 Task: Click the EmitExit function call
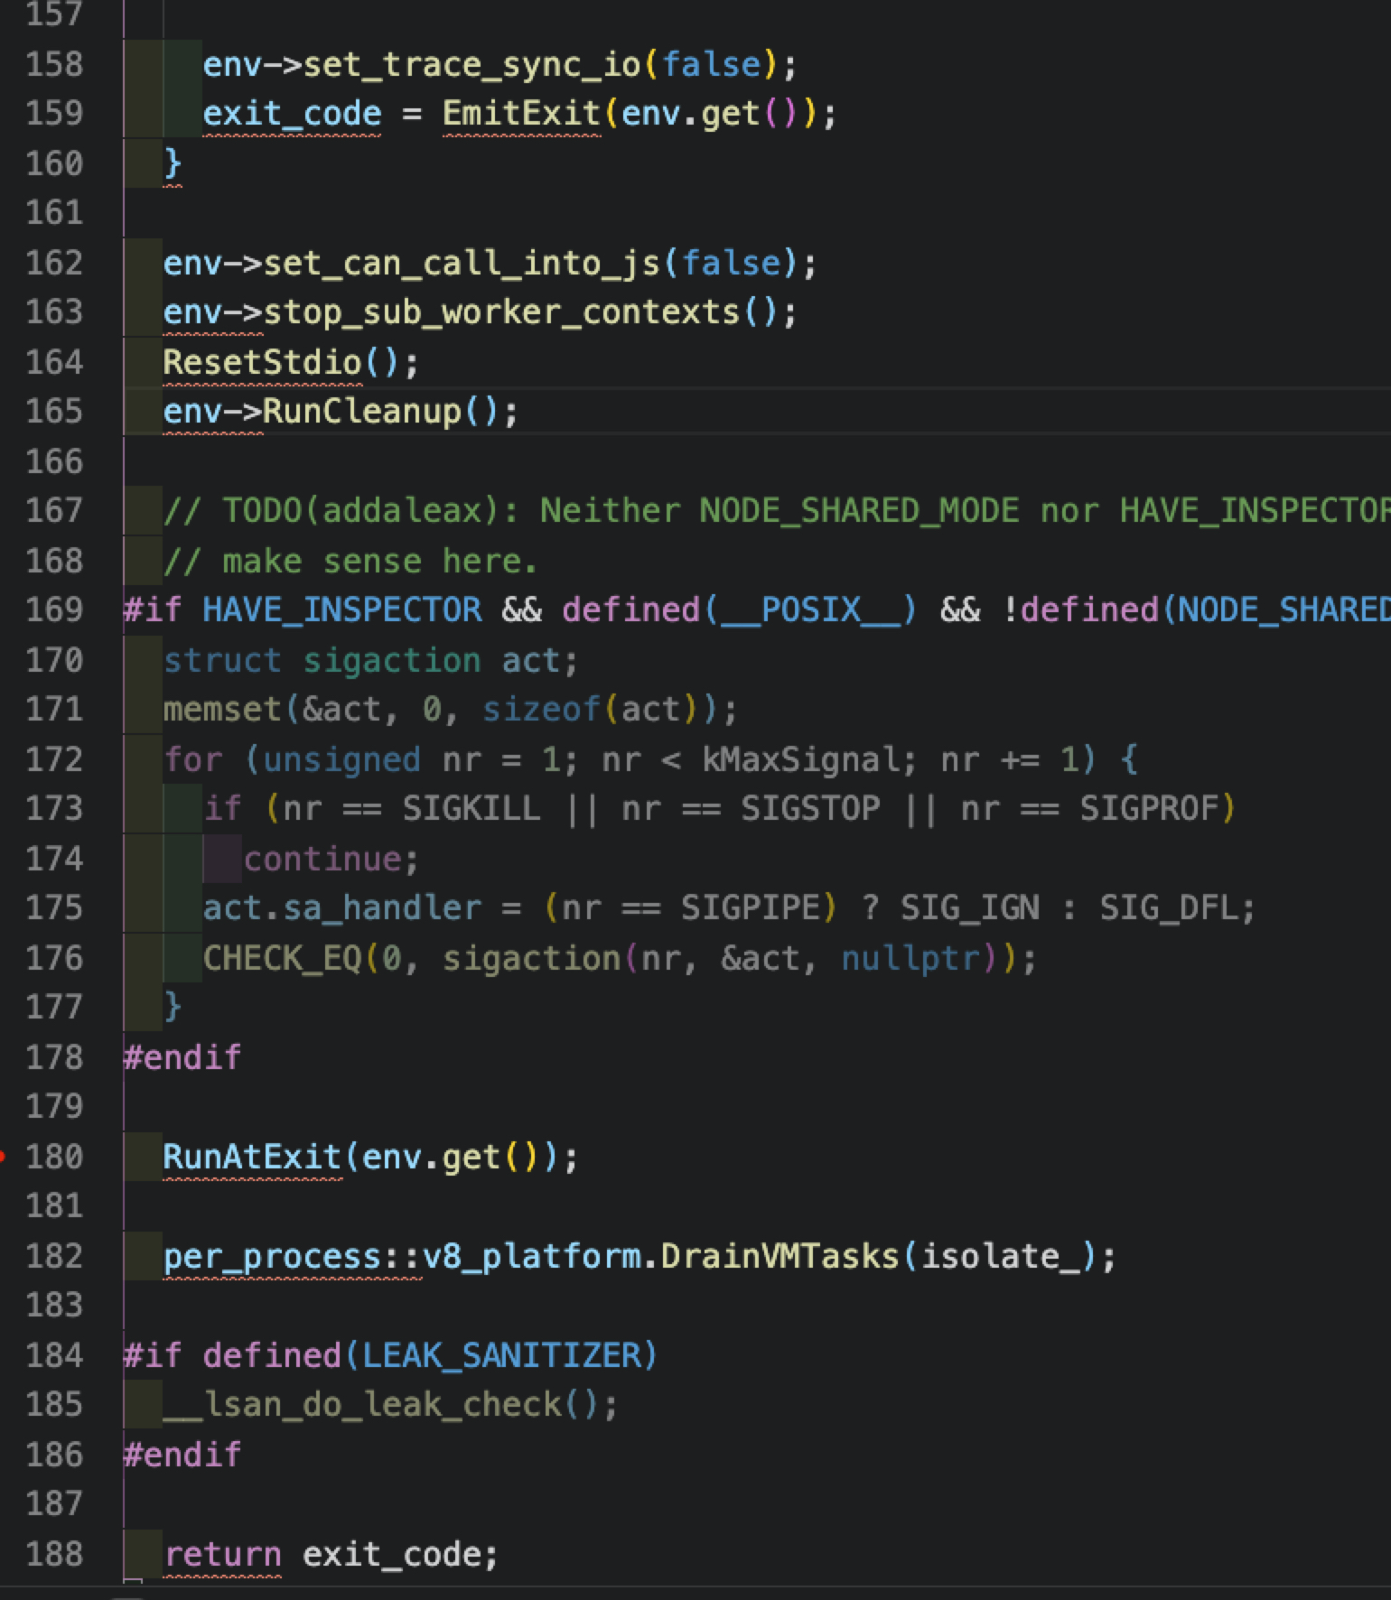[521, 114]
